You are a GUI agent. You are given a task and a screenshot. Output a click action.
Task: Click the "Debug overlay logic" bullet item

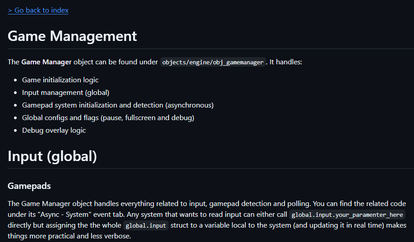coord(54,130)
